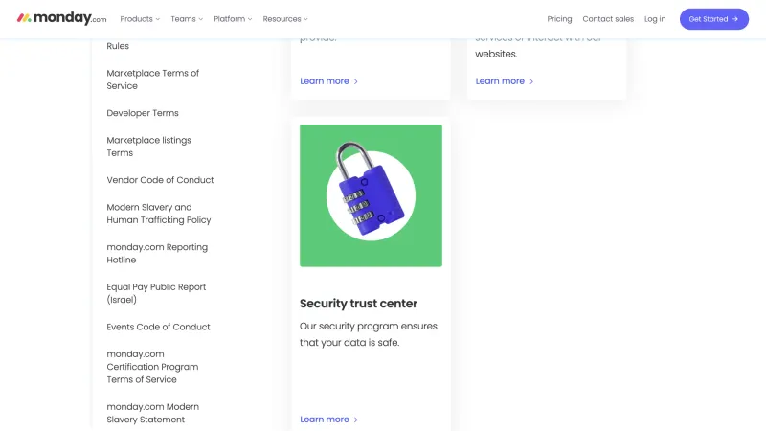Image resolution: width=766 pixels, height=431 pixels.
Task: Open monday.com Modern Slavery Statement
Action: (153, 413)
